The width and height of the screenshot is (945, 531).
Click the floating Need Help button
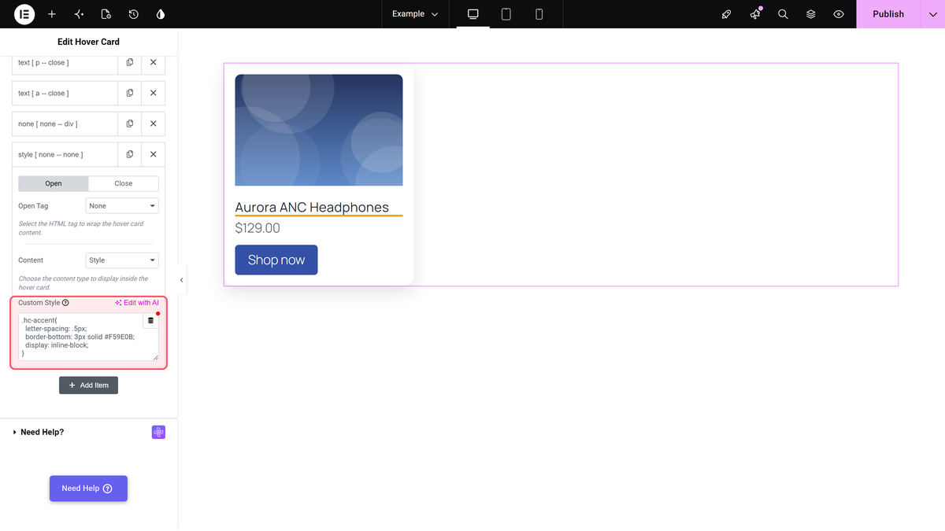[88, 489]
